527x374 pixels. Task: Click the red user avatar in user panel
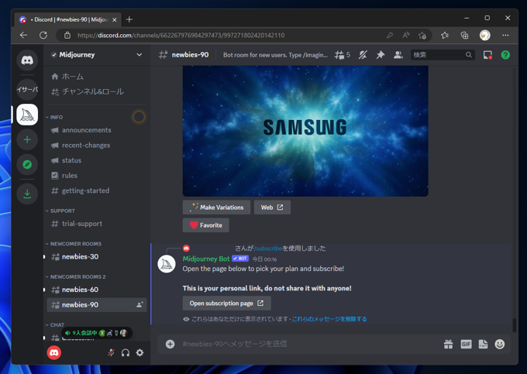[x=54, y=353]
